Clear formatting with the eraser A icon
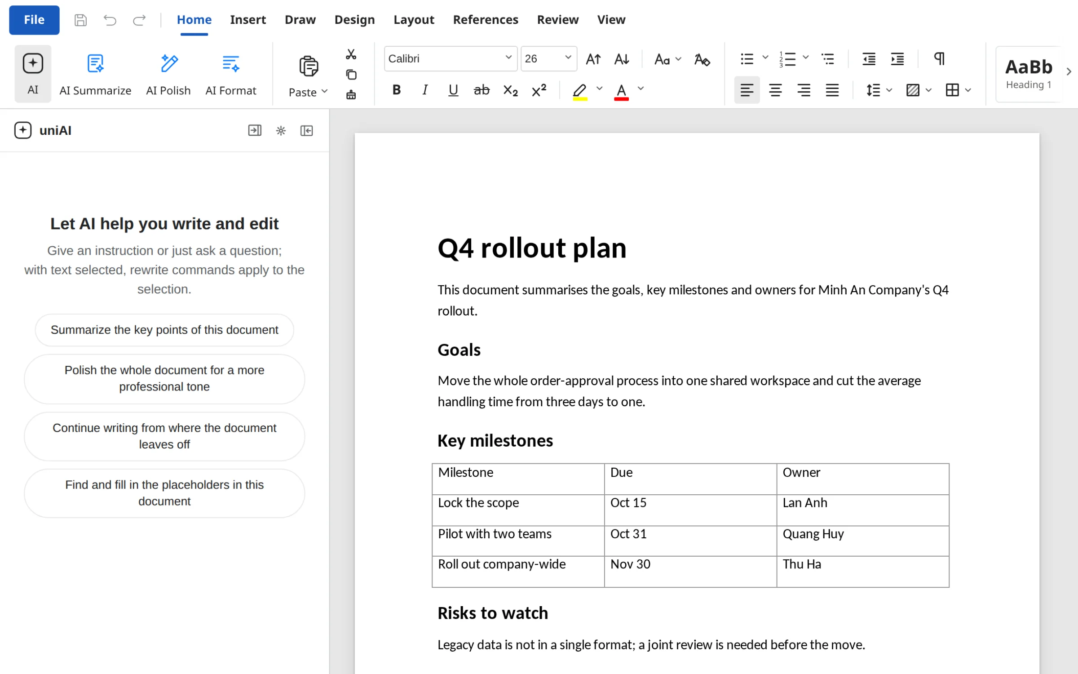Image resolution: width=1078 pixels, height=674 pixels. coord(702,59)
